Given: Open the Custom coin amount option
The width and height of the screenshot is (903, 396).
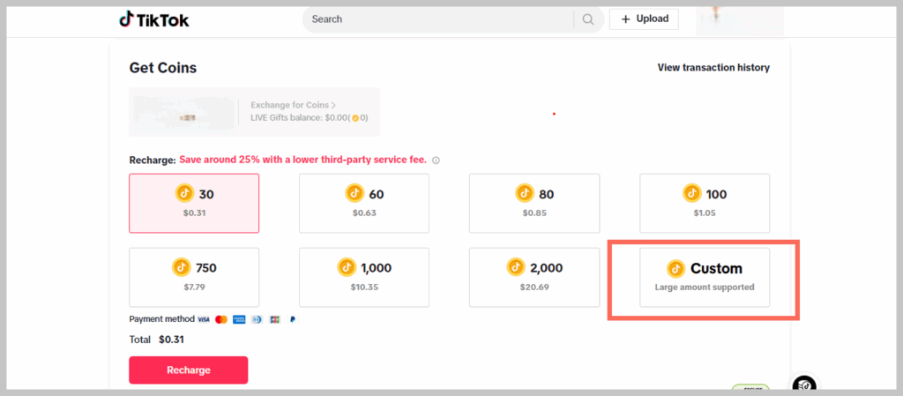Looking at the screenshot, I should tap(704, 276).
